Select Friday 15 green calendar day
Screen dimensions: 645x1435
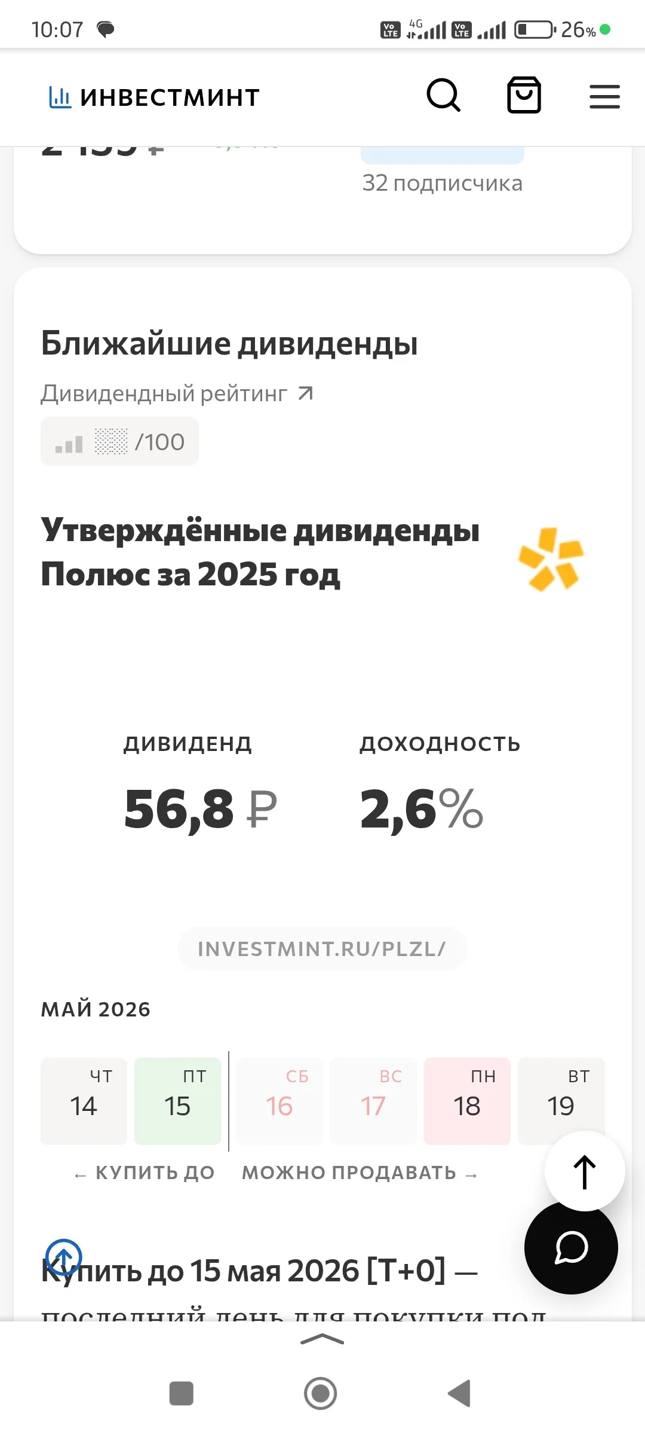pos(177,1101)
